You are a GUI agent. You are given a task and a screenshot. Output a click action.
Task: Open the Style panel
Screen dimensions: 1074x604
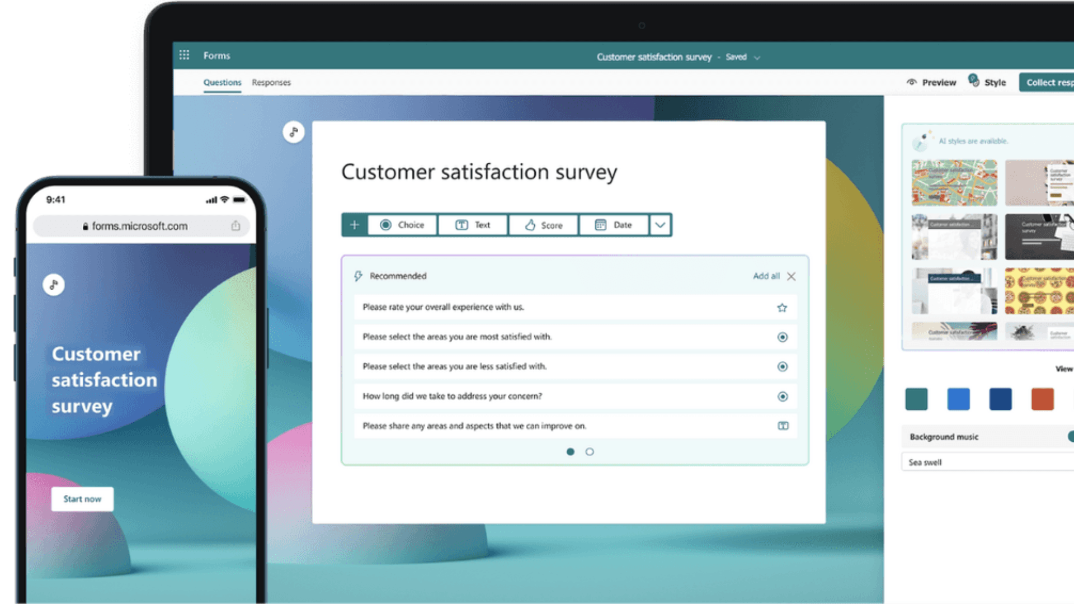[x=987, y=82]
